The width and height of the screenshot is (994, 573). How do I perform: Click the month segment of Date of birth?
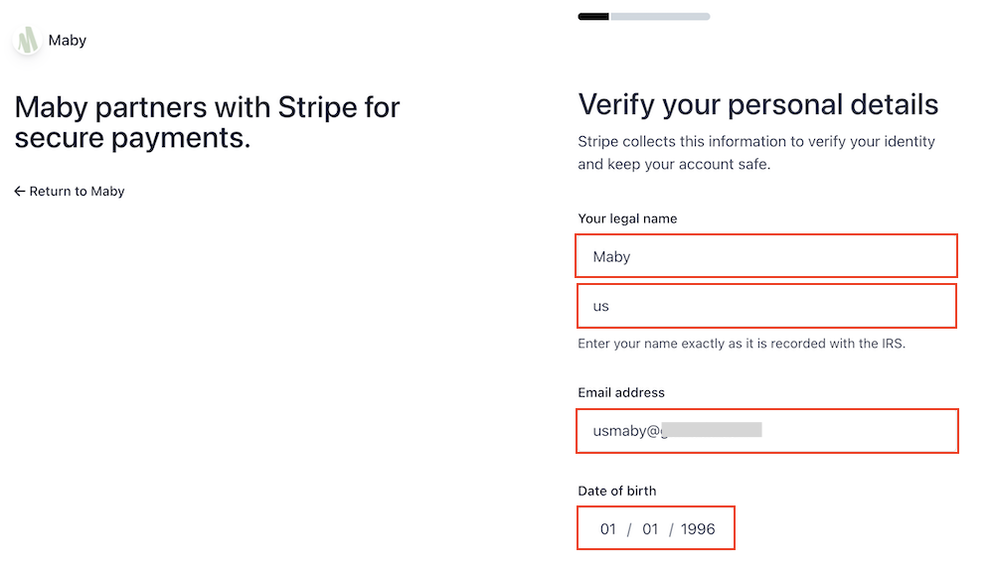point(608,528)
